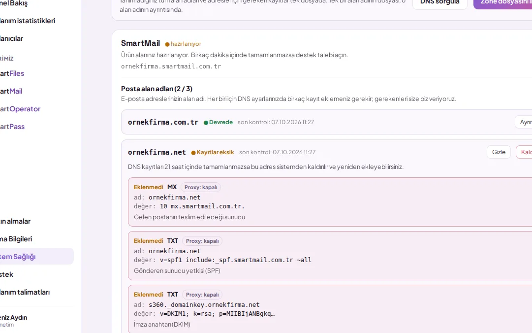Screen dimensions: 532x333
Task: Click the DNS sorgula button
Action: [x=439, y=3]
